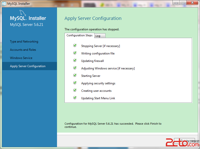Screen dimensions: 200x149
Task: Click the "Starting Server" step label
Action: pos(91,76)
